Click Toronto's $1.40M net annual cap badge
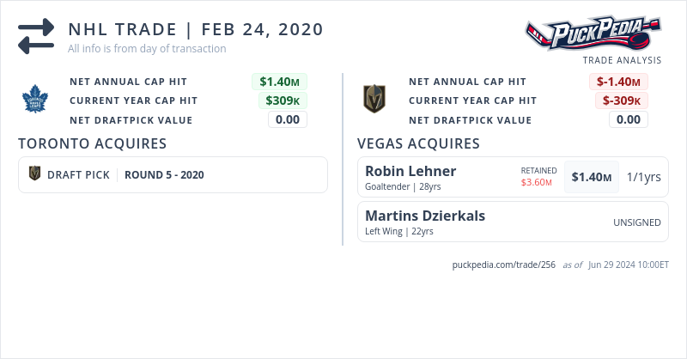The image size is (687, 359). click(279, 82)
